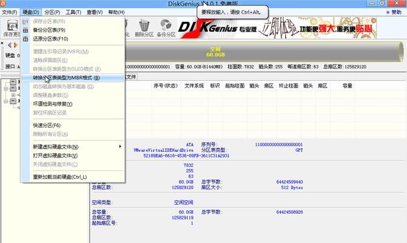Click the 125829119 total sectors value
The height and width of the screenshot is (243, 407).
pos(182,217)
